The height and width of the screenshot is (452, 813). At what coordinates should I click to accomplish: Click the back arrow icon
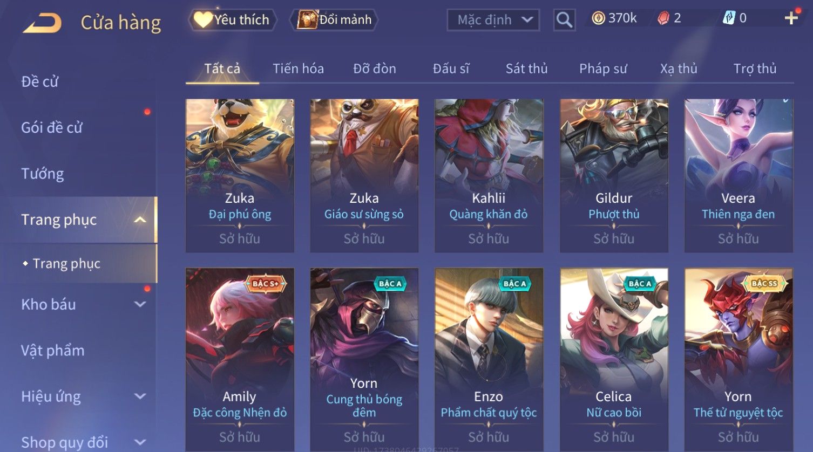42,23
